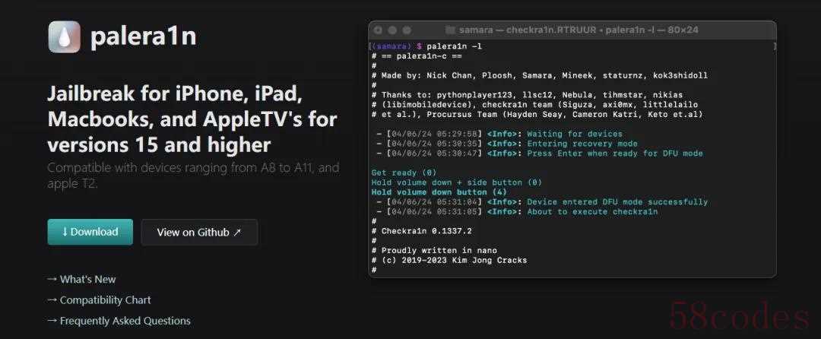Click the terminal window's red close dot

379,30
